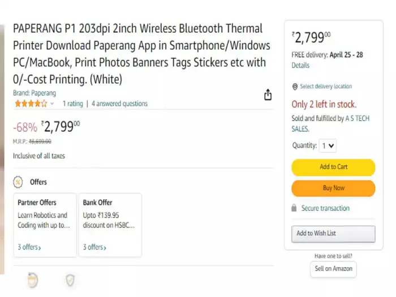Image resolution: width=396 pixels, height=297 pixels.
Task: Click the grey shield icon at bottom
Action: pyautogui.click(x=70, y=279)
